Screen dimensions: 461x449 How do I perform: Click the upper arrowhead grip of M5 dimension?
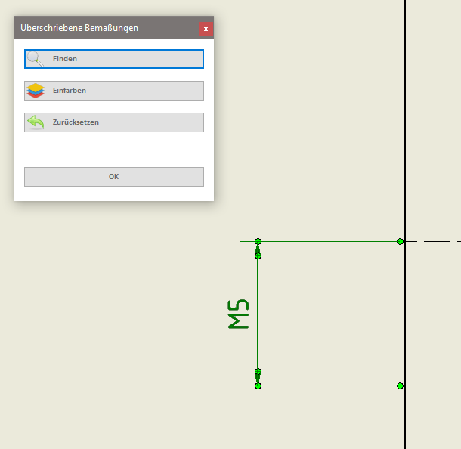[258, 255]
